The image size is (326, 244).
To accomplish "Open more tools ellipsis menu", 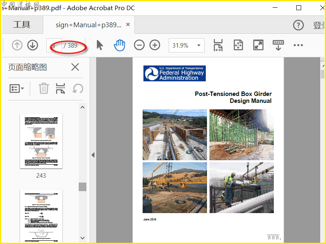I will click(298, 46).
